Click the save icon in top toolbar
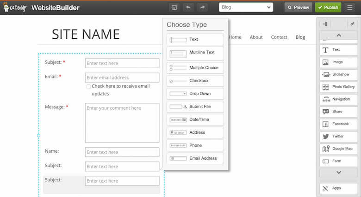Image resolution: width=361 pixels, height=197 pixels. (x=174, y=7)
